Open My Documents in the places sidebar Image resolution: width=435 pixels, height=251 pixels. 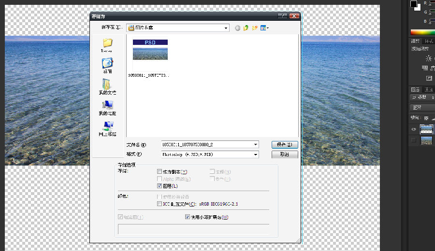point(107,86)
